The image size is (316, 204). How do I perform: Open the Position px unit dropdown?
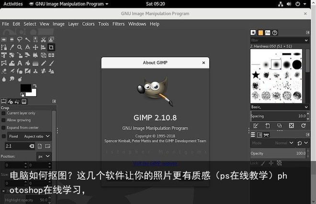(x=44, y=156)
